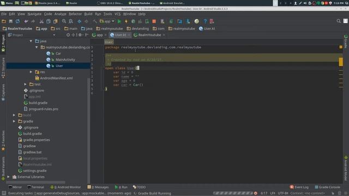Viewport: 349px width, 196px height.
Task: Switch to the RealmYoutube editor tab
Action: point(149,35)
